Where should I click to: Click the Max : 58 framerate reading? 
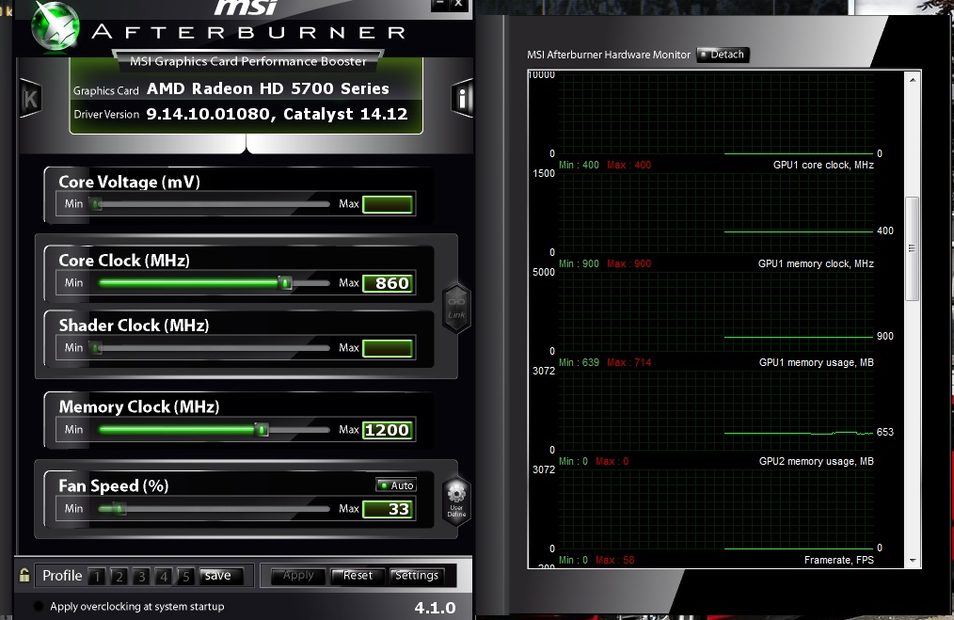(615, 560)
